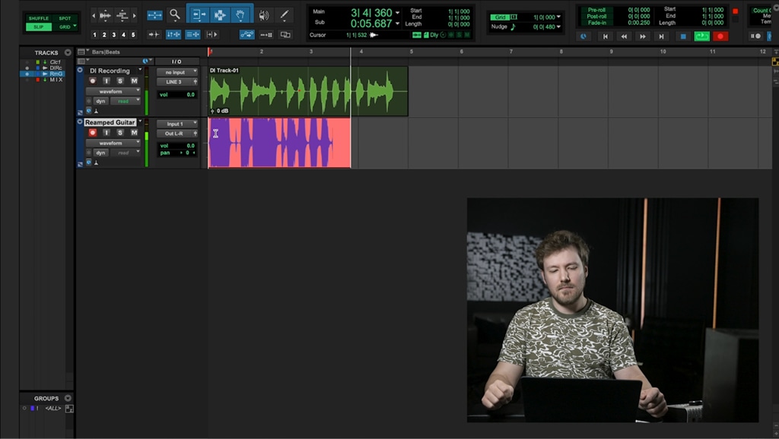The image size is (779, 439).
Task: Open the DI Recording waveform view dropdown
Action: click(113, 91)
